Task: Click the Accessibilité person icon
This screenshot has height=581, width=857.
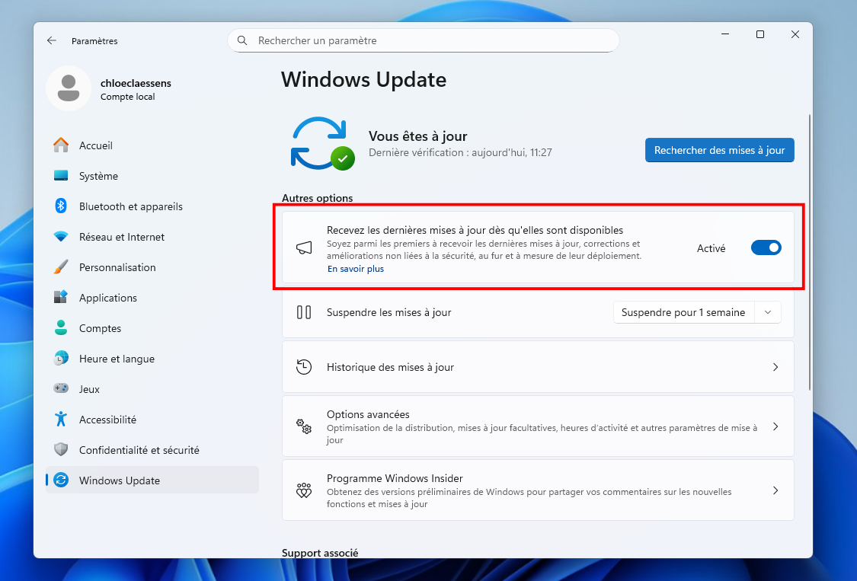Action: [x=61, y=420]
